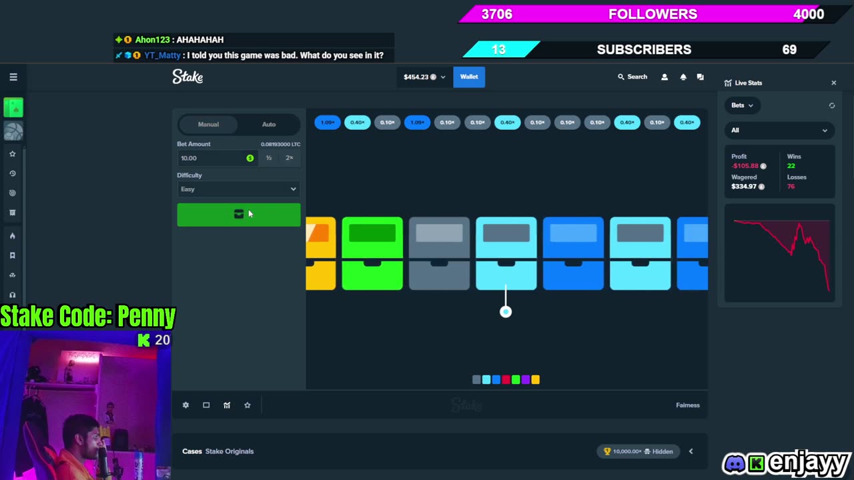Collapse the game info chevron arrow
Image resolution: width=854 pixels, height=480 pixels.
(x=691, y=451)
